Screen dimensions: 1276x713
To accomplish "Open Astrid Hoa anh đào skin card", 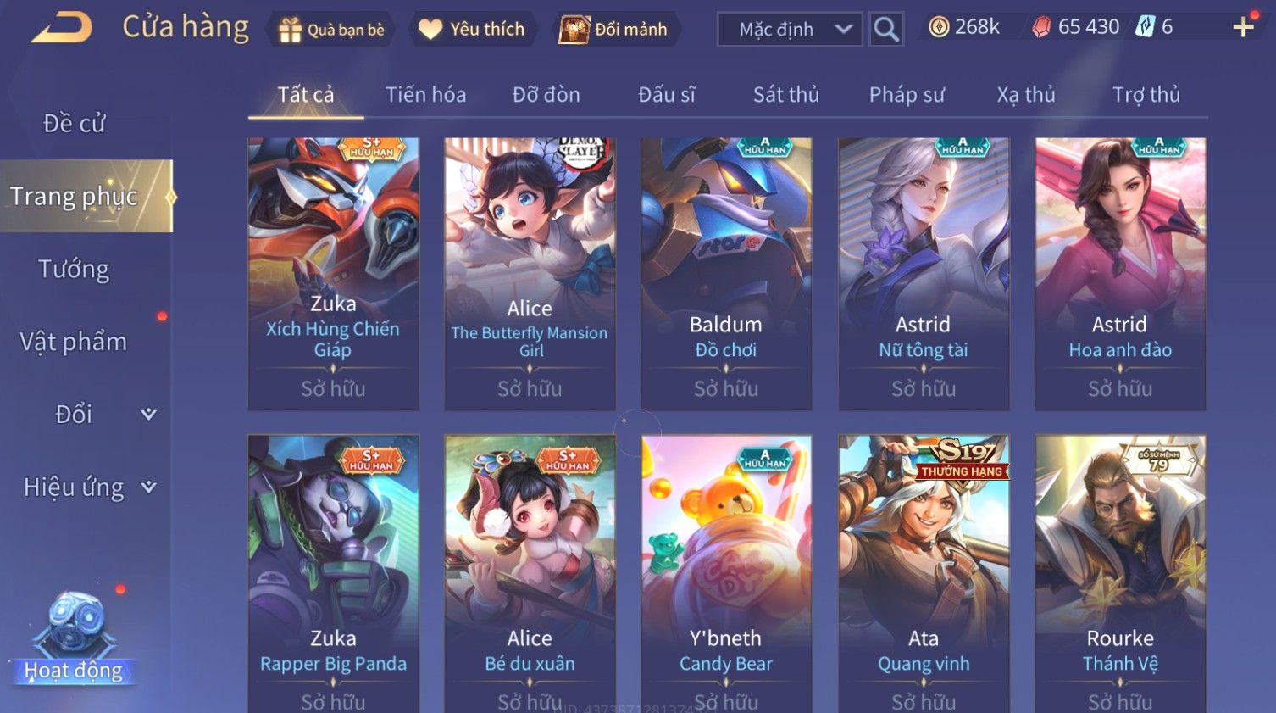I will [x=1120, y=274].
